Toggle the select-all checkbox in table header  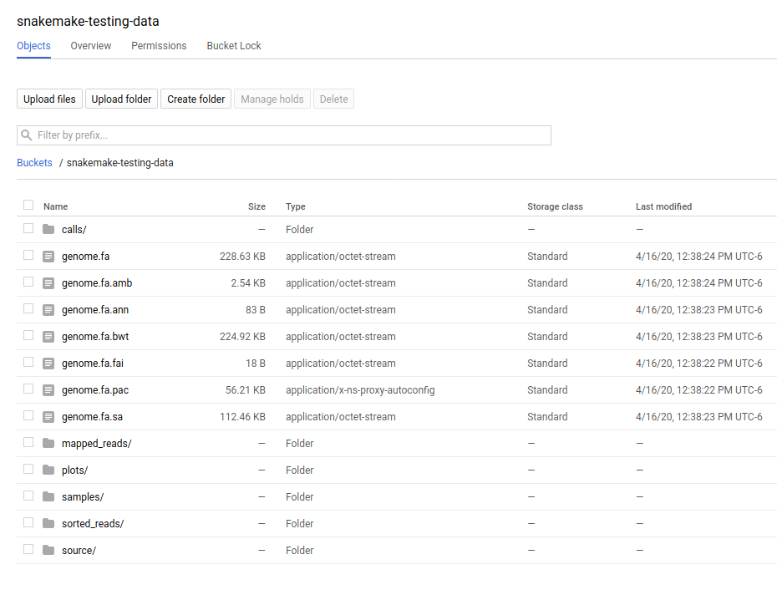coord(28,206)
